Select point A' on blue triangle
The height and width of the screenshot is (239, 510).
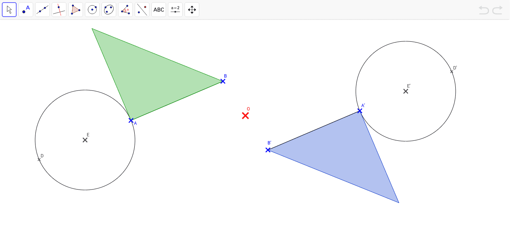click(360, 111)
